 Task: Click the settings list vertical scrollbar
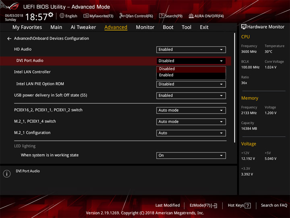[x=235, y=88]
